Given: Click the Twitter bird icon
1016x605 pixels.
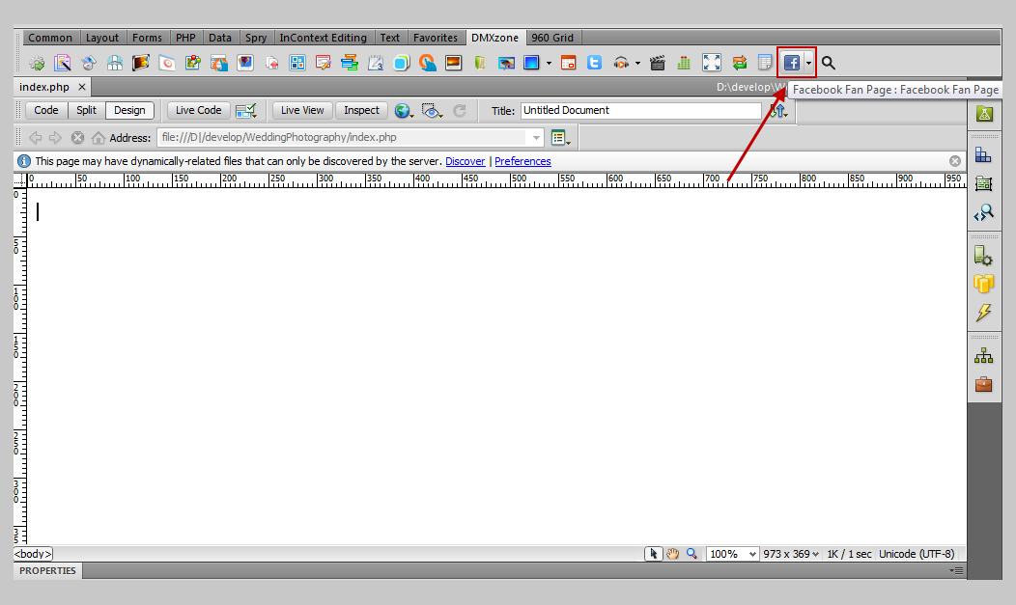Looking at the screenshot, I should pos(594,63).
